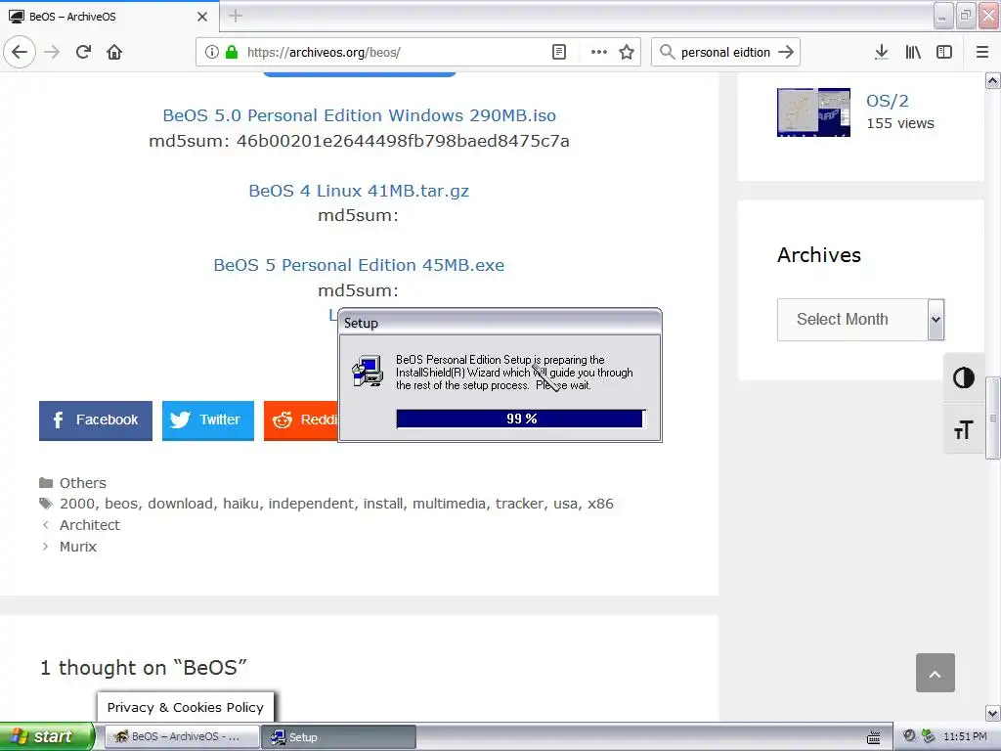Click the install tag
This screenshot has height=751, width=1001.
click(x=383, y=504)
